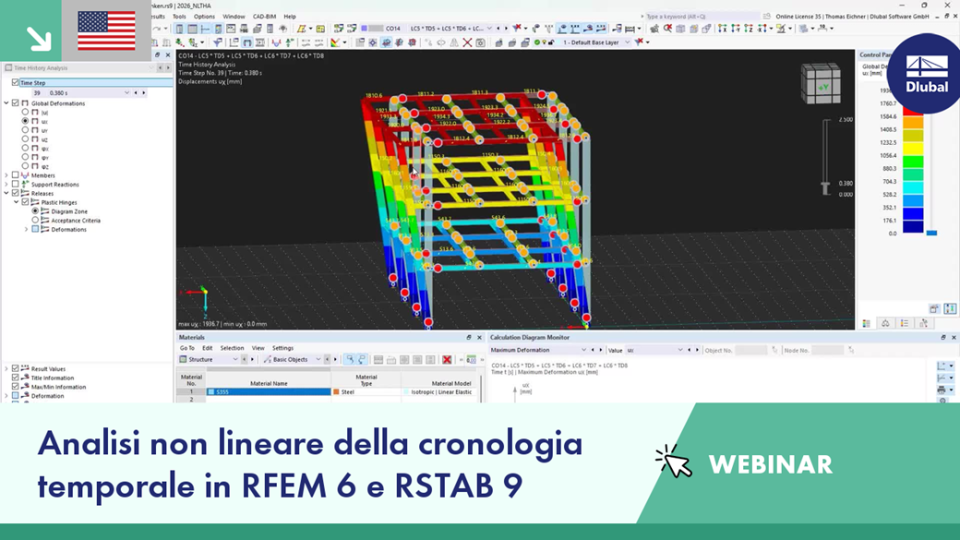Click the select in table icon in Materials toolbar
This screenshot has width=960, height=540.
point(349,359)
